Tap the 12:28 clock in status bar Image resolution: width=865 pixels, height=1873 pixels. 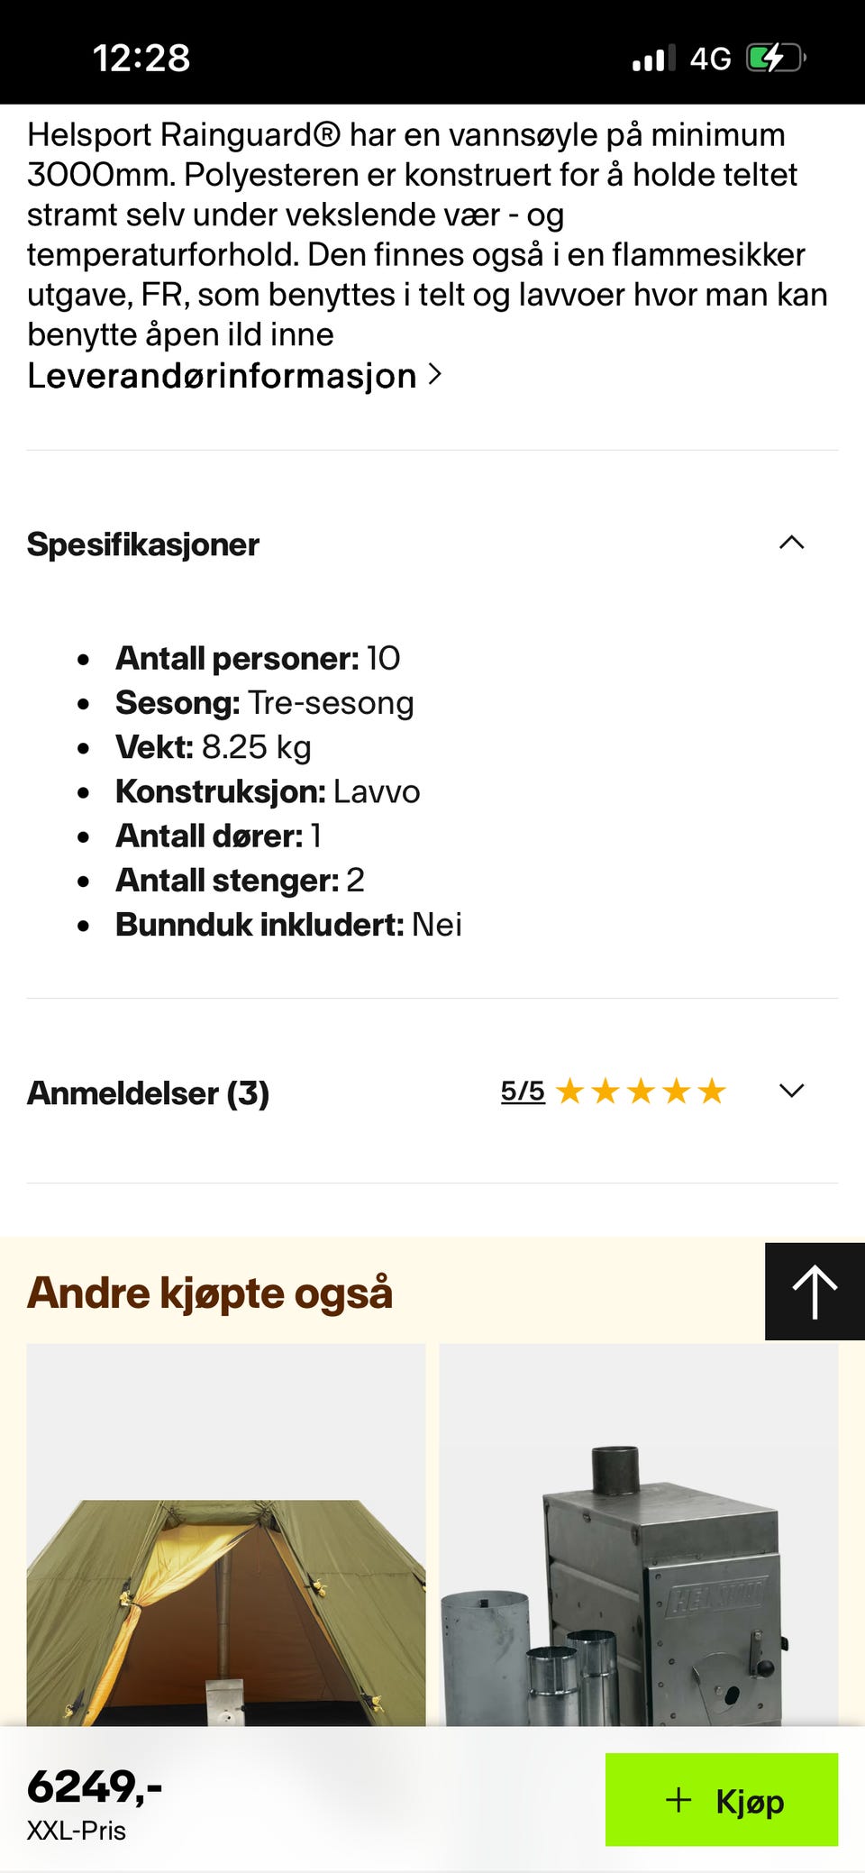[x=141, y=59]
